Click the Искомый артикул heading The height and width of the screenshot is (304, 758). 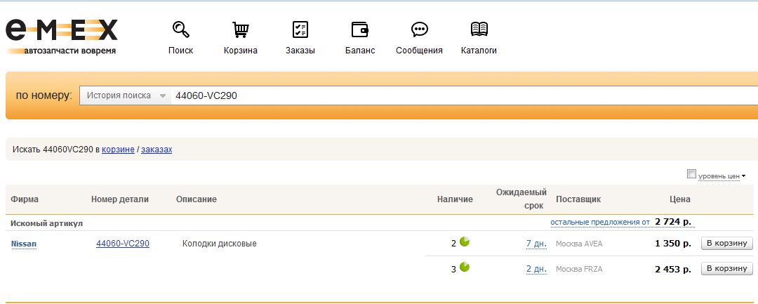[x=47, y=223]
